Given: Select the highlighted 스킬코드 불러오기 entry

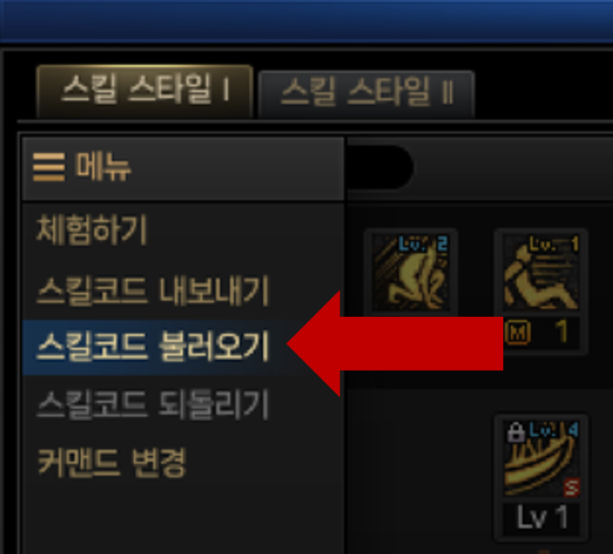Looking at the screenshot, I should click(153, 346).
